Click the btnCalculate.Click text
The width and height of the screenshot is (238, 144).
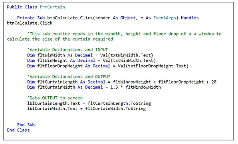(30, 23)
